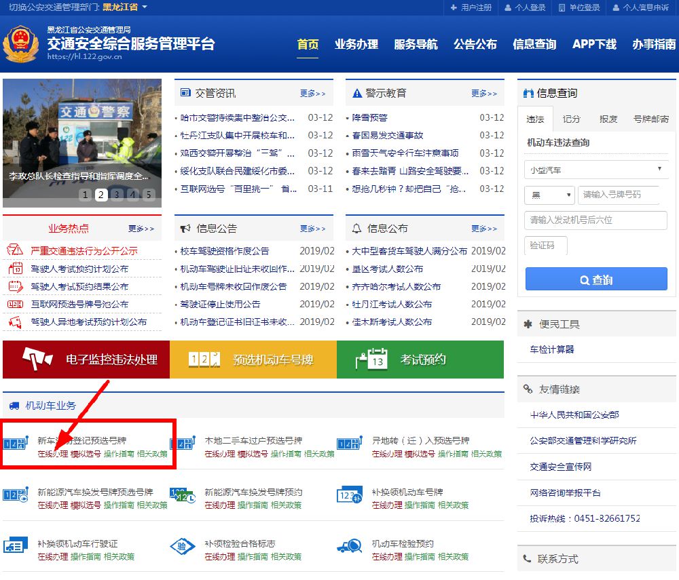The height and width of the screenshot is (580, 679).
Task: Click the engine number last six digits field
Action: (x=595, y=220)
